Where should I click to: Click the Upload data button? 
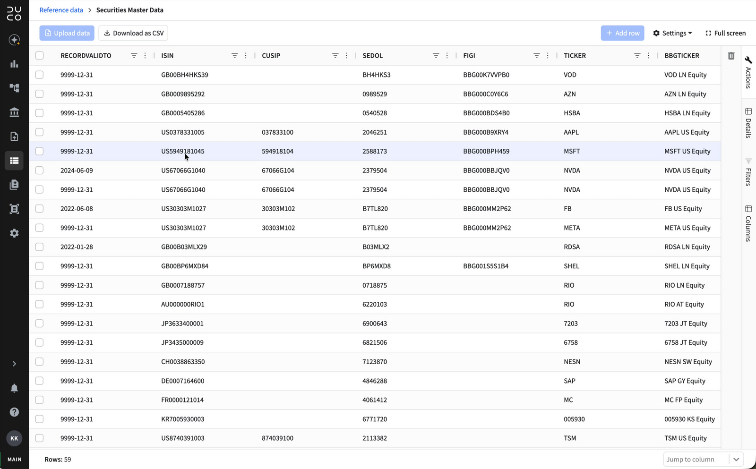click(67, 33)
